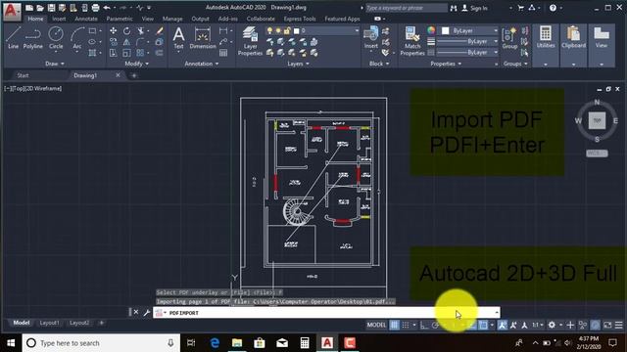The width and height of the screenshot is (627, 352).
Task: Click the Group tool icon
Action: 509,38
